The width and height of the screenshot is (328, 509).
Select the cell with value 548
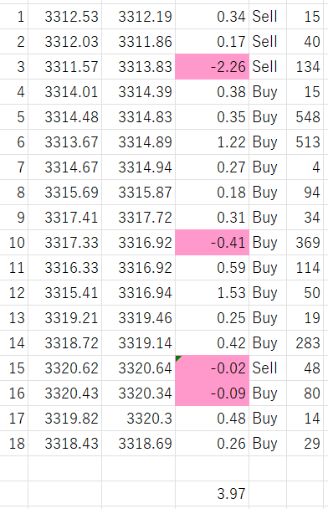305,117
